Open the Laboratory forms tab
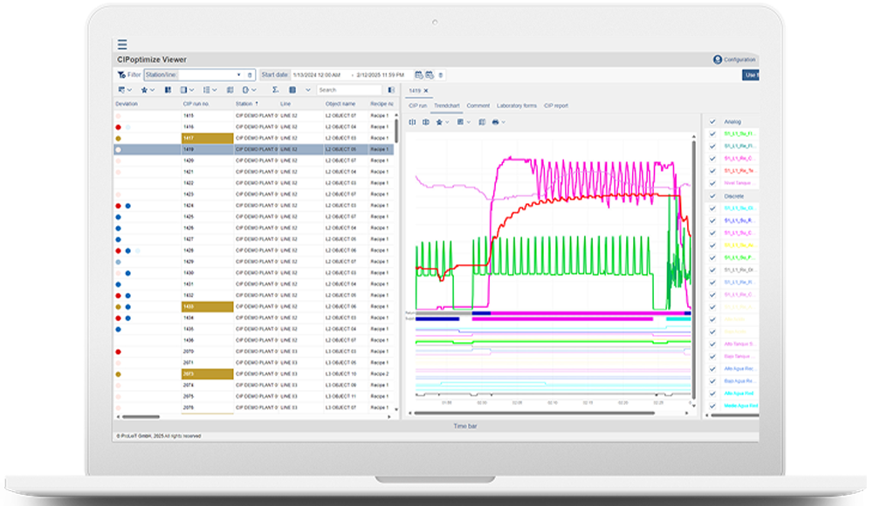 (516, 106)
